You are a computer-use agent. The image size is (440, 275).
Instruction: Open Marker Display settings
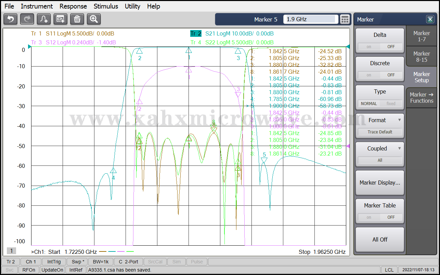(x=380, y=183)
